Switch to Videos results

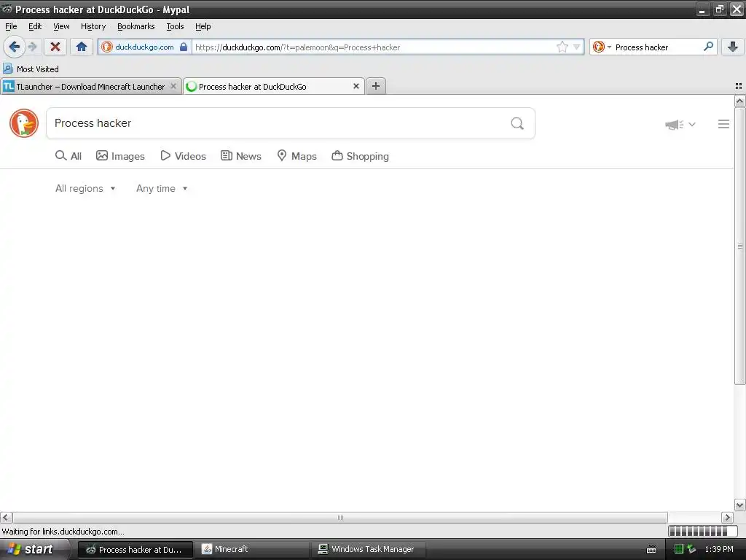183,156
